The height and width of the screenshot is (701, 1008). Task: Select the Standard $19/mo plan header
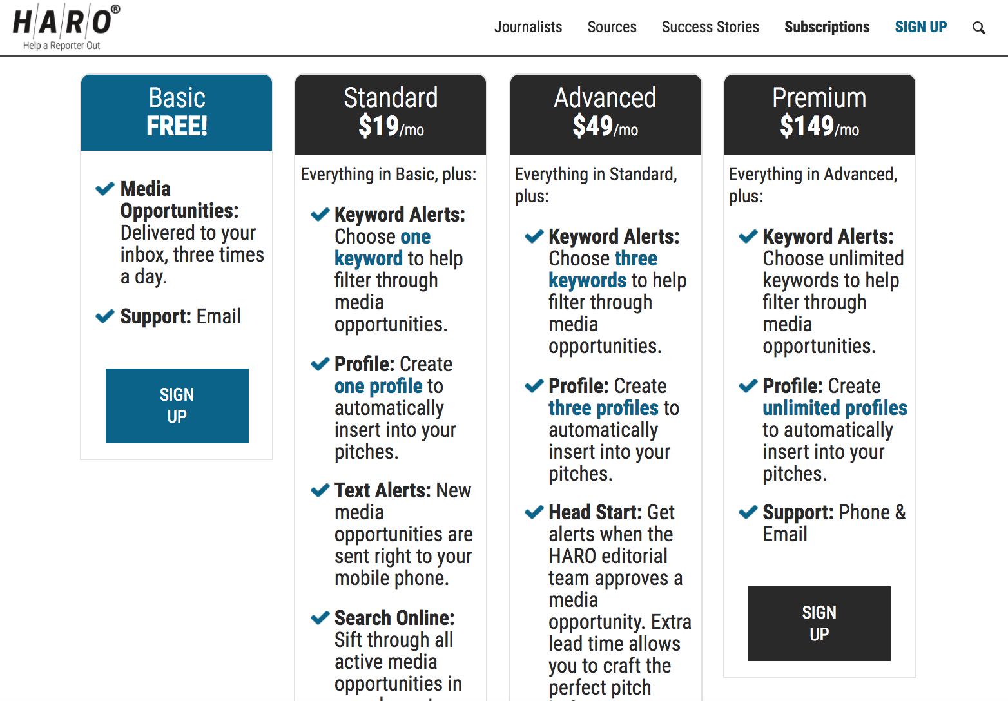tap(391, 114)
